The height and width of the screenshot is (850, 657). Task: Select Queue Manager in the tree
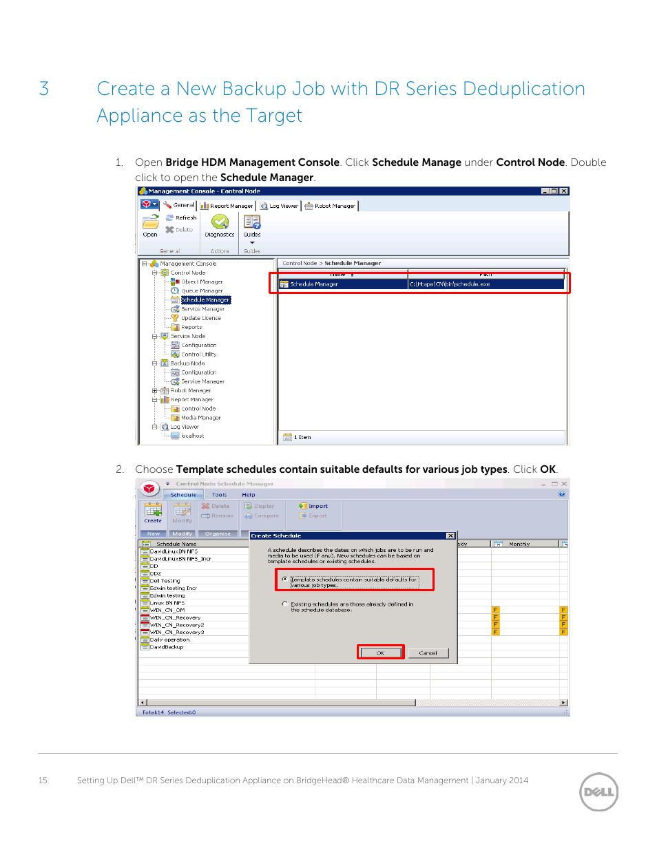202,290
